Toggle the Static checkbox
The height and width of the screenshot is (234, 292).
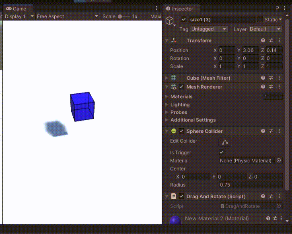[260, 19]
